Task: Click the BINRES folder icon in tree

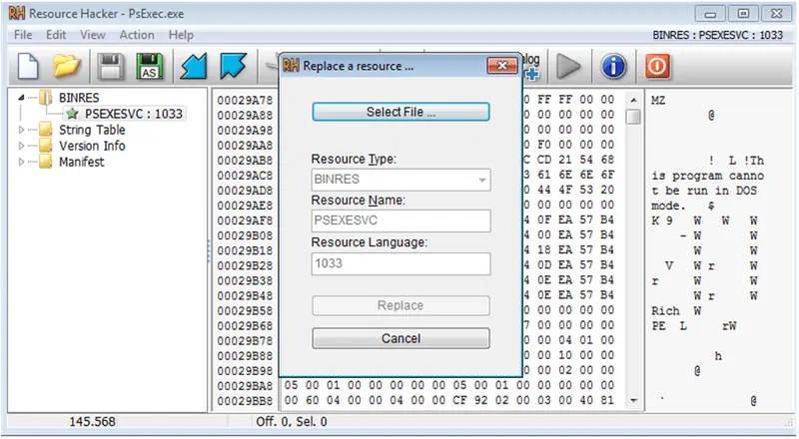Action: click(46, 97)
